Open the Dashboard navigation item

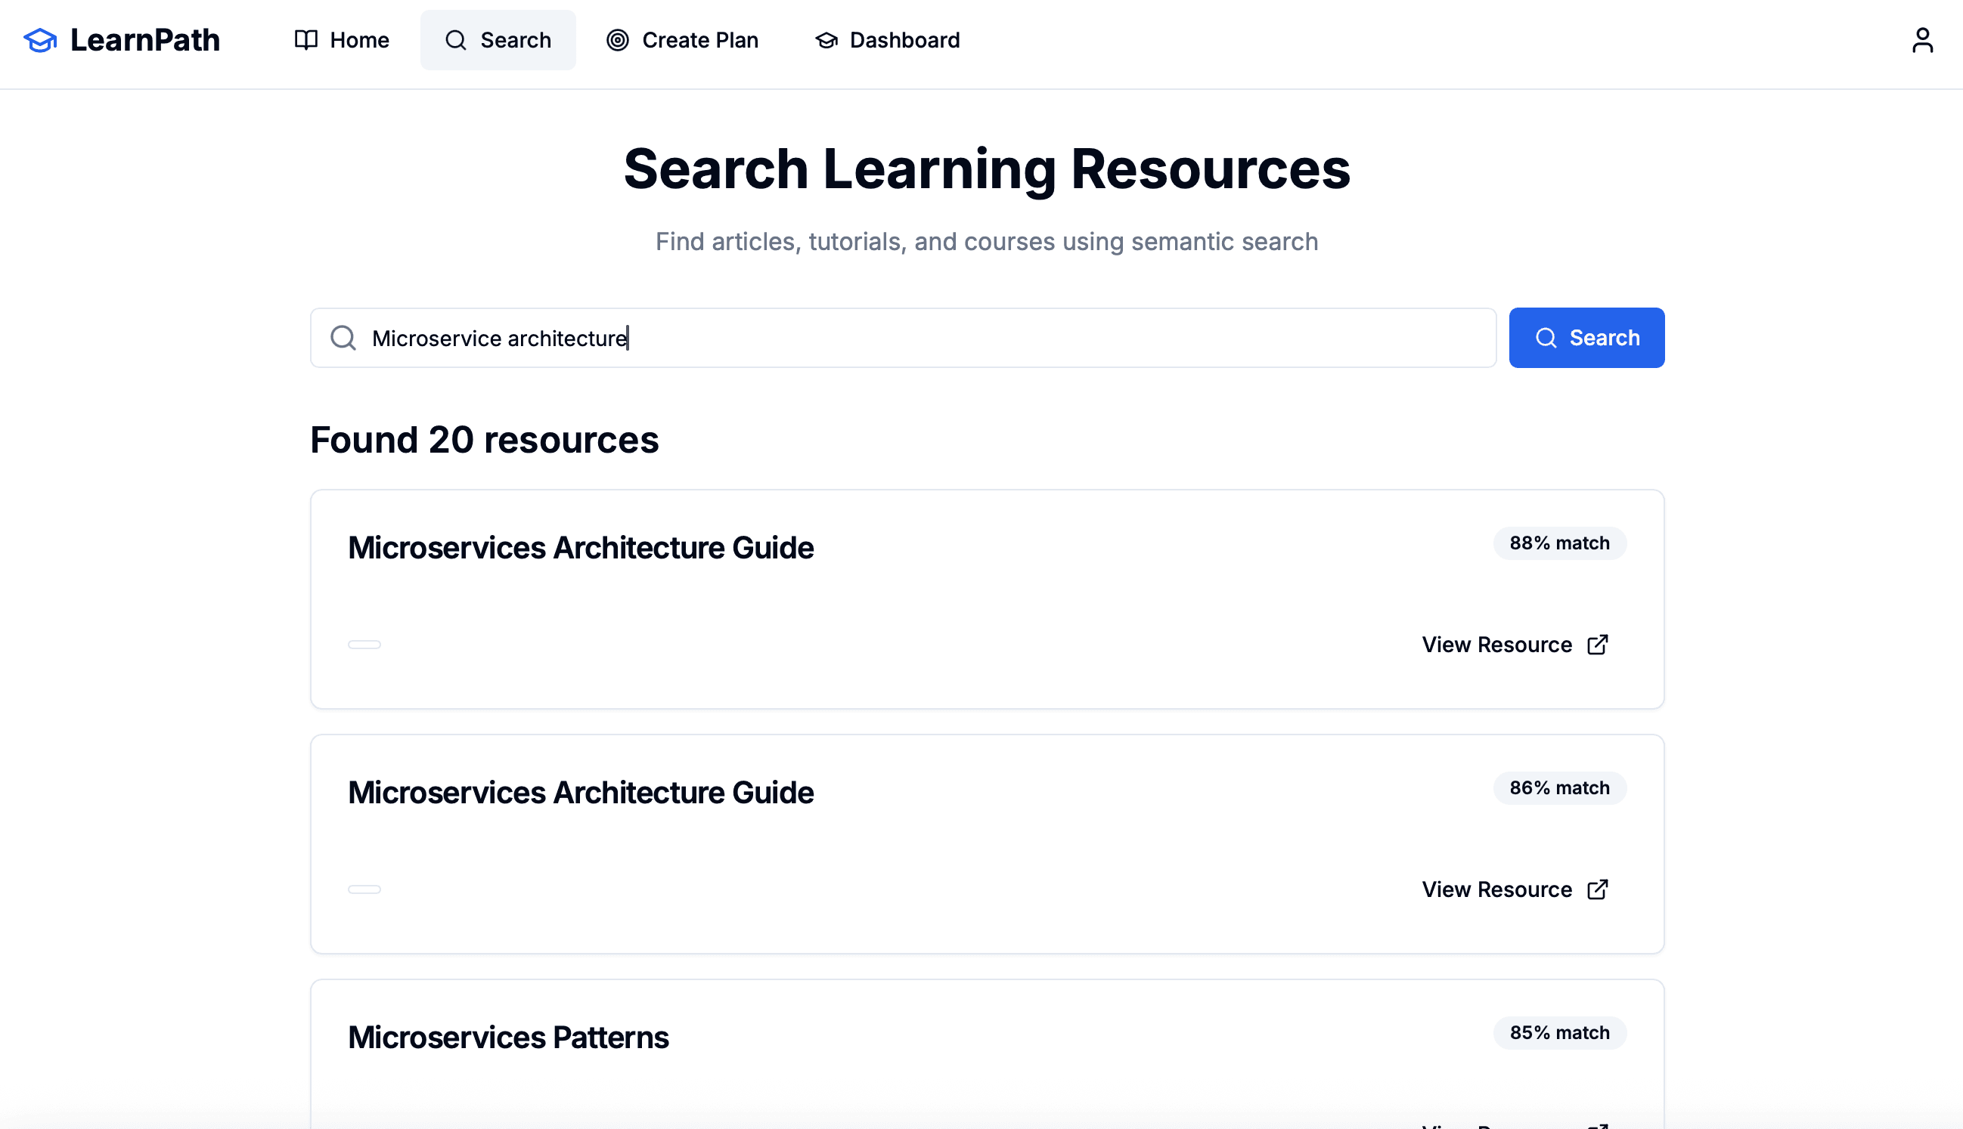click(887, 39)
